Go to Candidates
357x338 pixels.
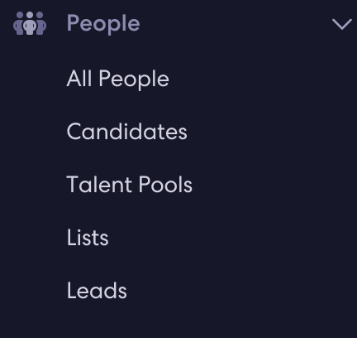pos(126,132)
